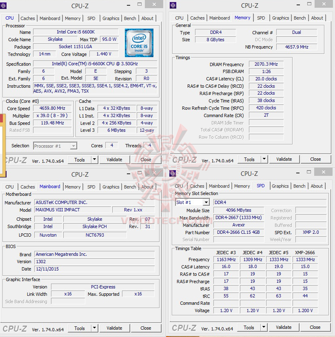
Task: Click Validate button in the CPU window
Action: tap(114, 160)
